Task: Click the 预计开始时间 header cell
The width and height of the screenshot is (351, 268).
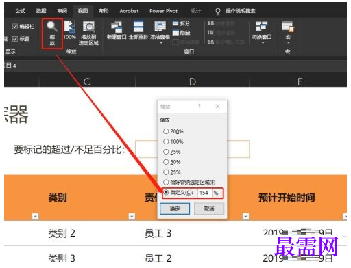Action: 287,198
